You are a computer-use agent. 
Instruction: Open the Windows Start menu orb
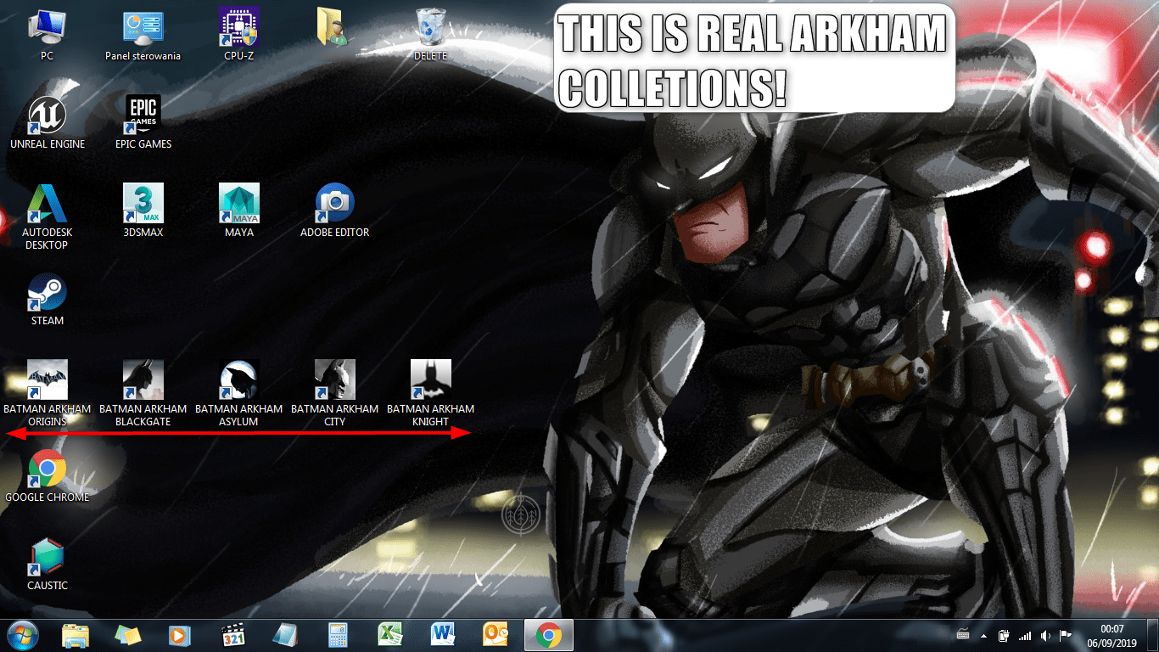point(22,635)
